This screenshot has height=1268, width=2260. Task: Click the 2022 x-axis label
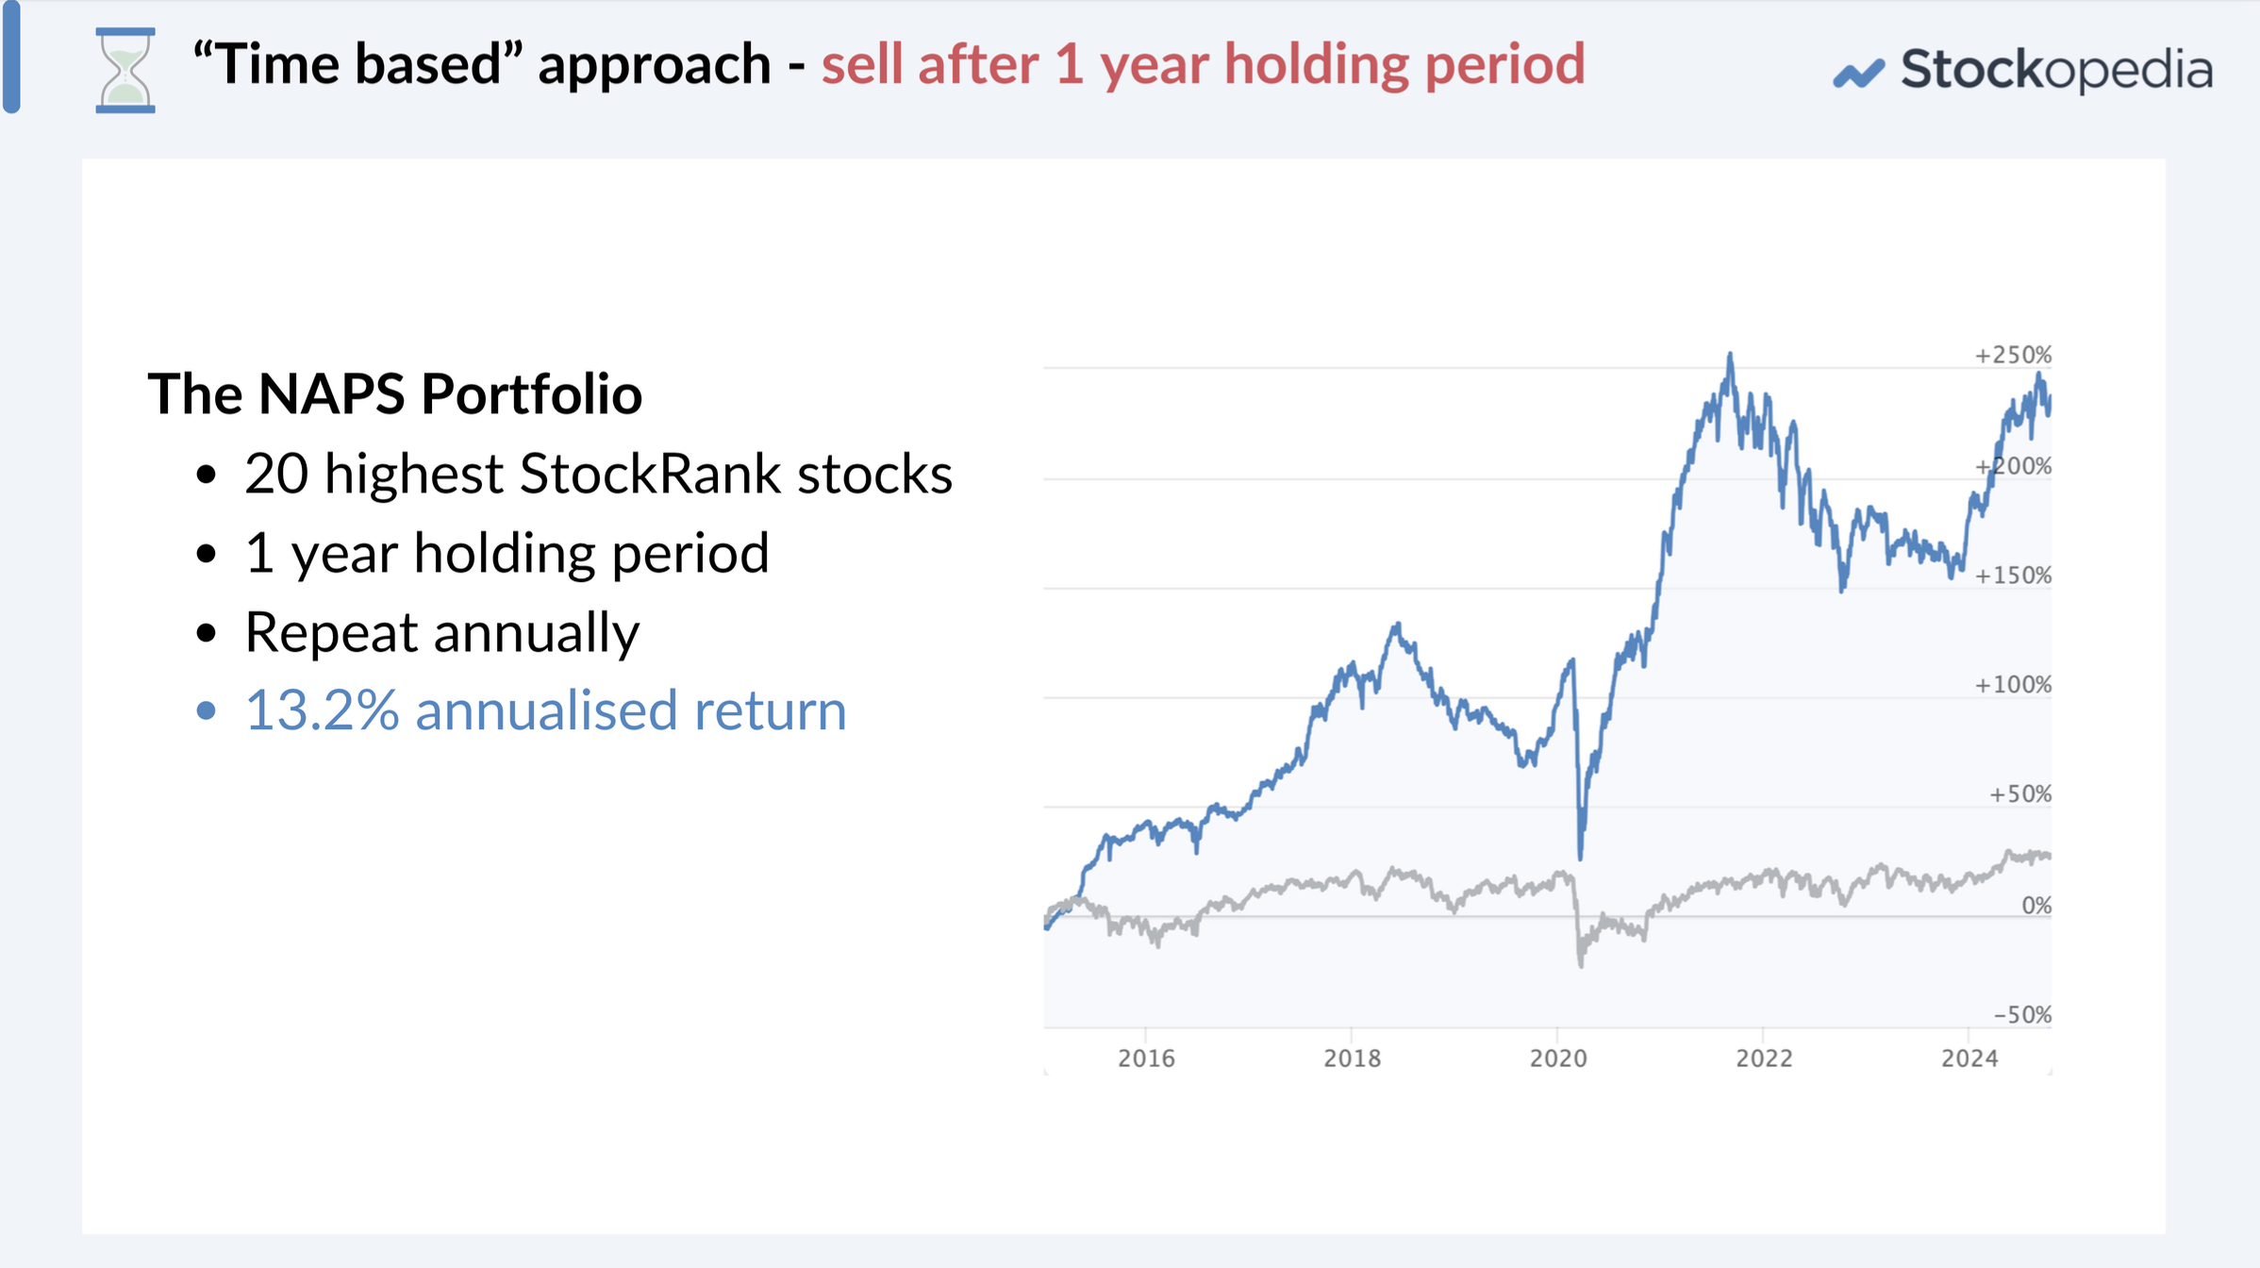(1764, 1059)
